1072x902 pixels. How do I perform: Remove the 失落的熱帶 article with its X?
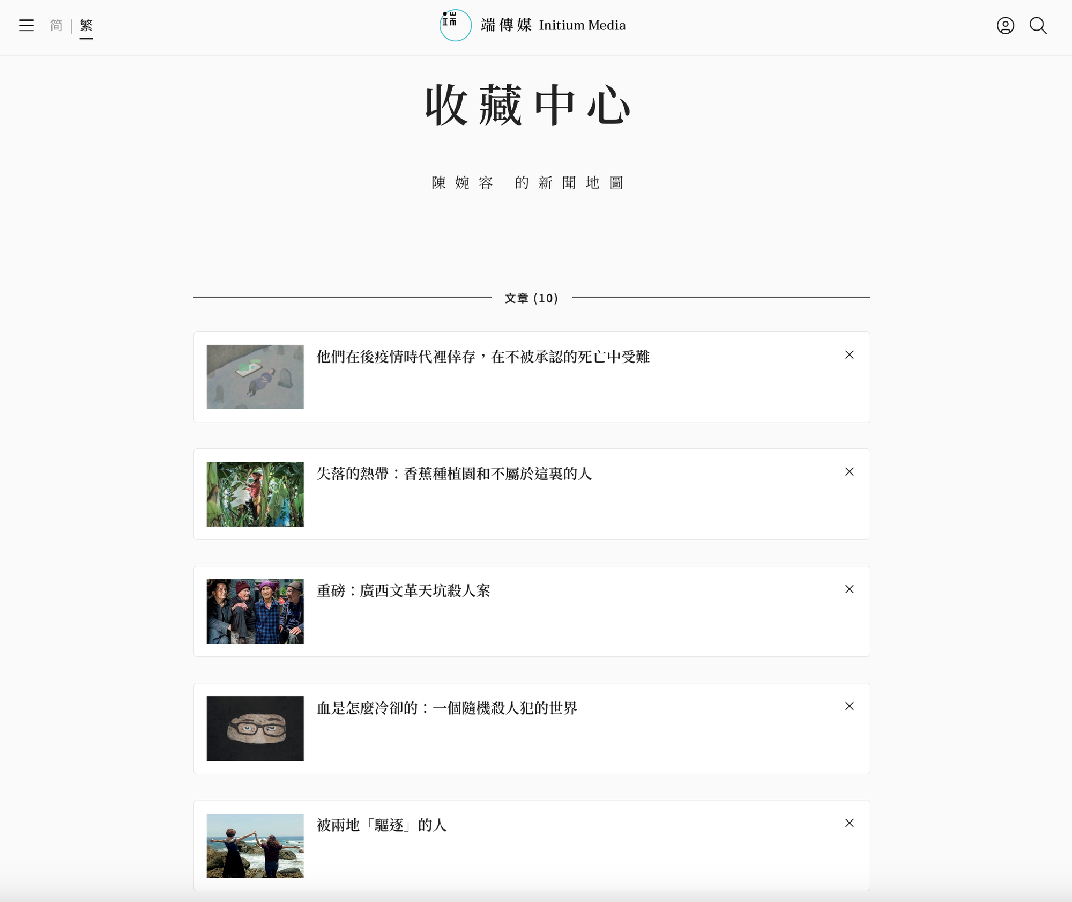pos(849,472)
